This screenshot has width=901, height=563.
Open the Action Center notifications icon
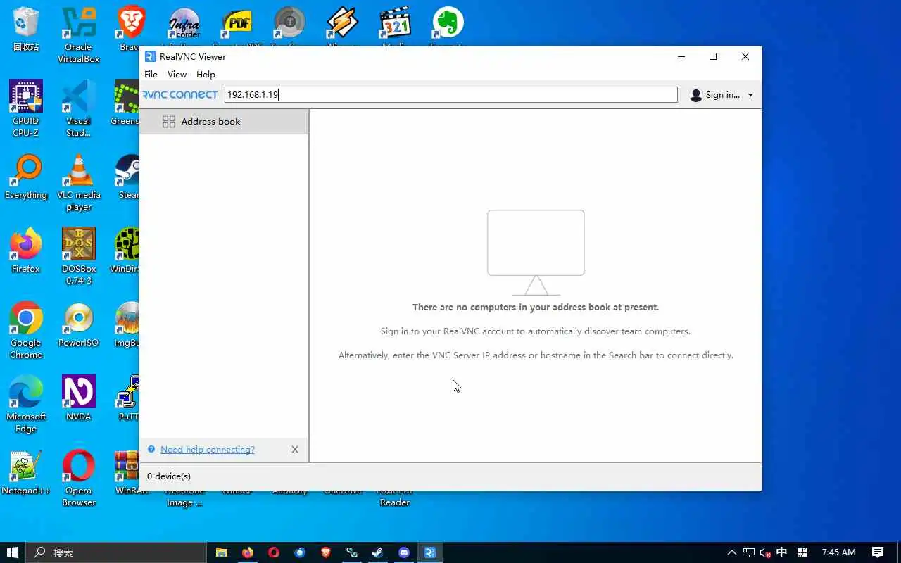click(878, 552)
